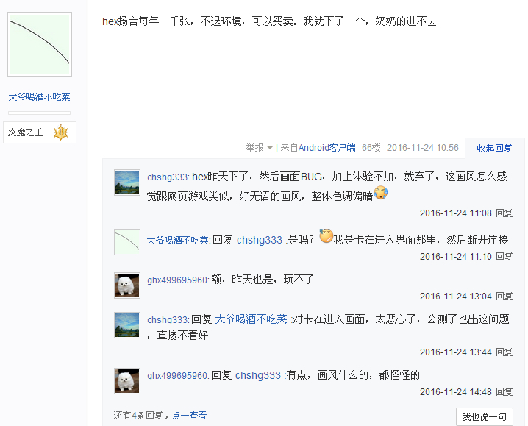Open ghx499695960 username on 13:04 reply

pos(177,280)
